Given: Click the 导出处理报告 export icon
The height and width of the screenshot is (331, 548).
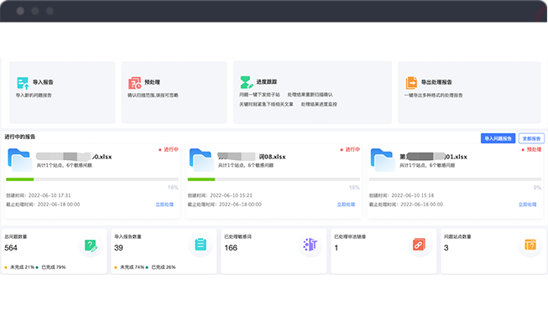Looking at the screenshot, I should [411, 83].
